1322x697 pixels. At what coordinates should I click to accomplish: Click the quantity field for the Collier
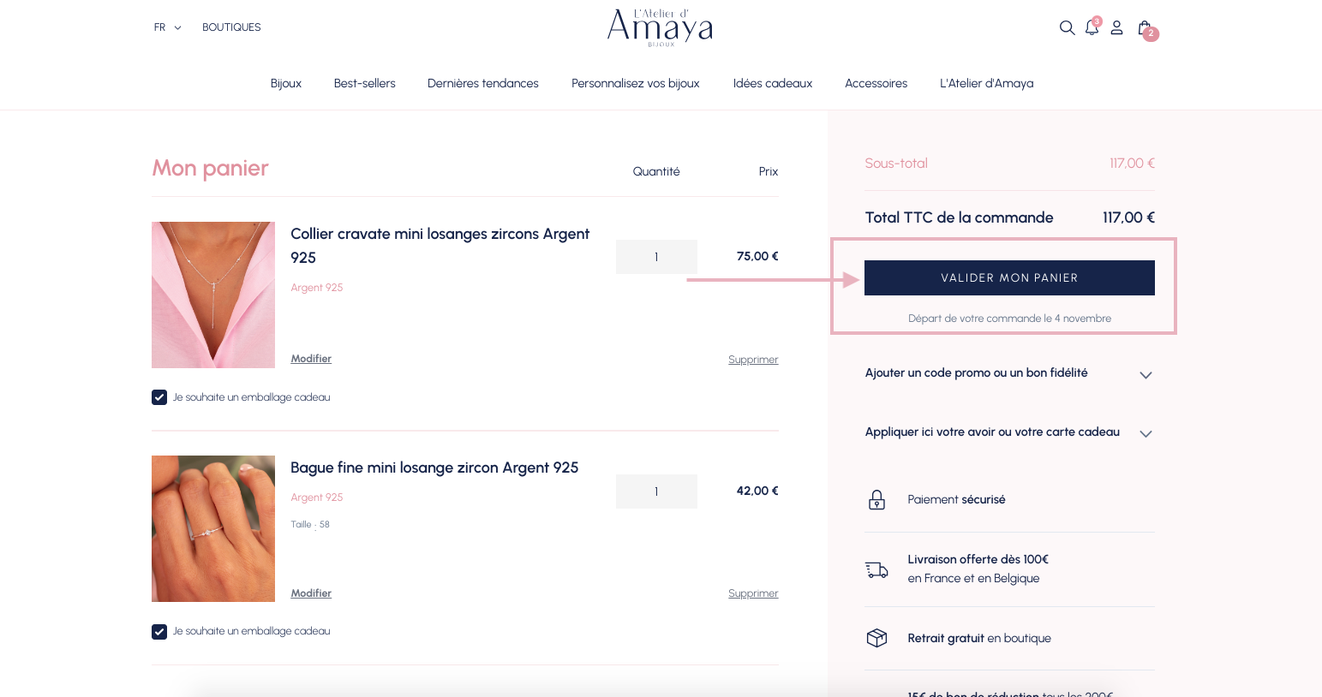(x=656, y=257)
